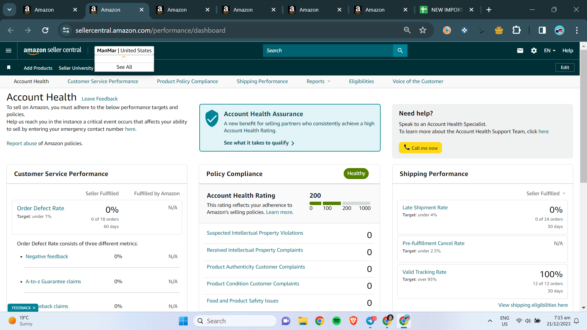This screenshot has width=587, height=330.
Task: Close the FEEDBACK tab with its X
Action: 34,308
